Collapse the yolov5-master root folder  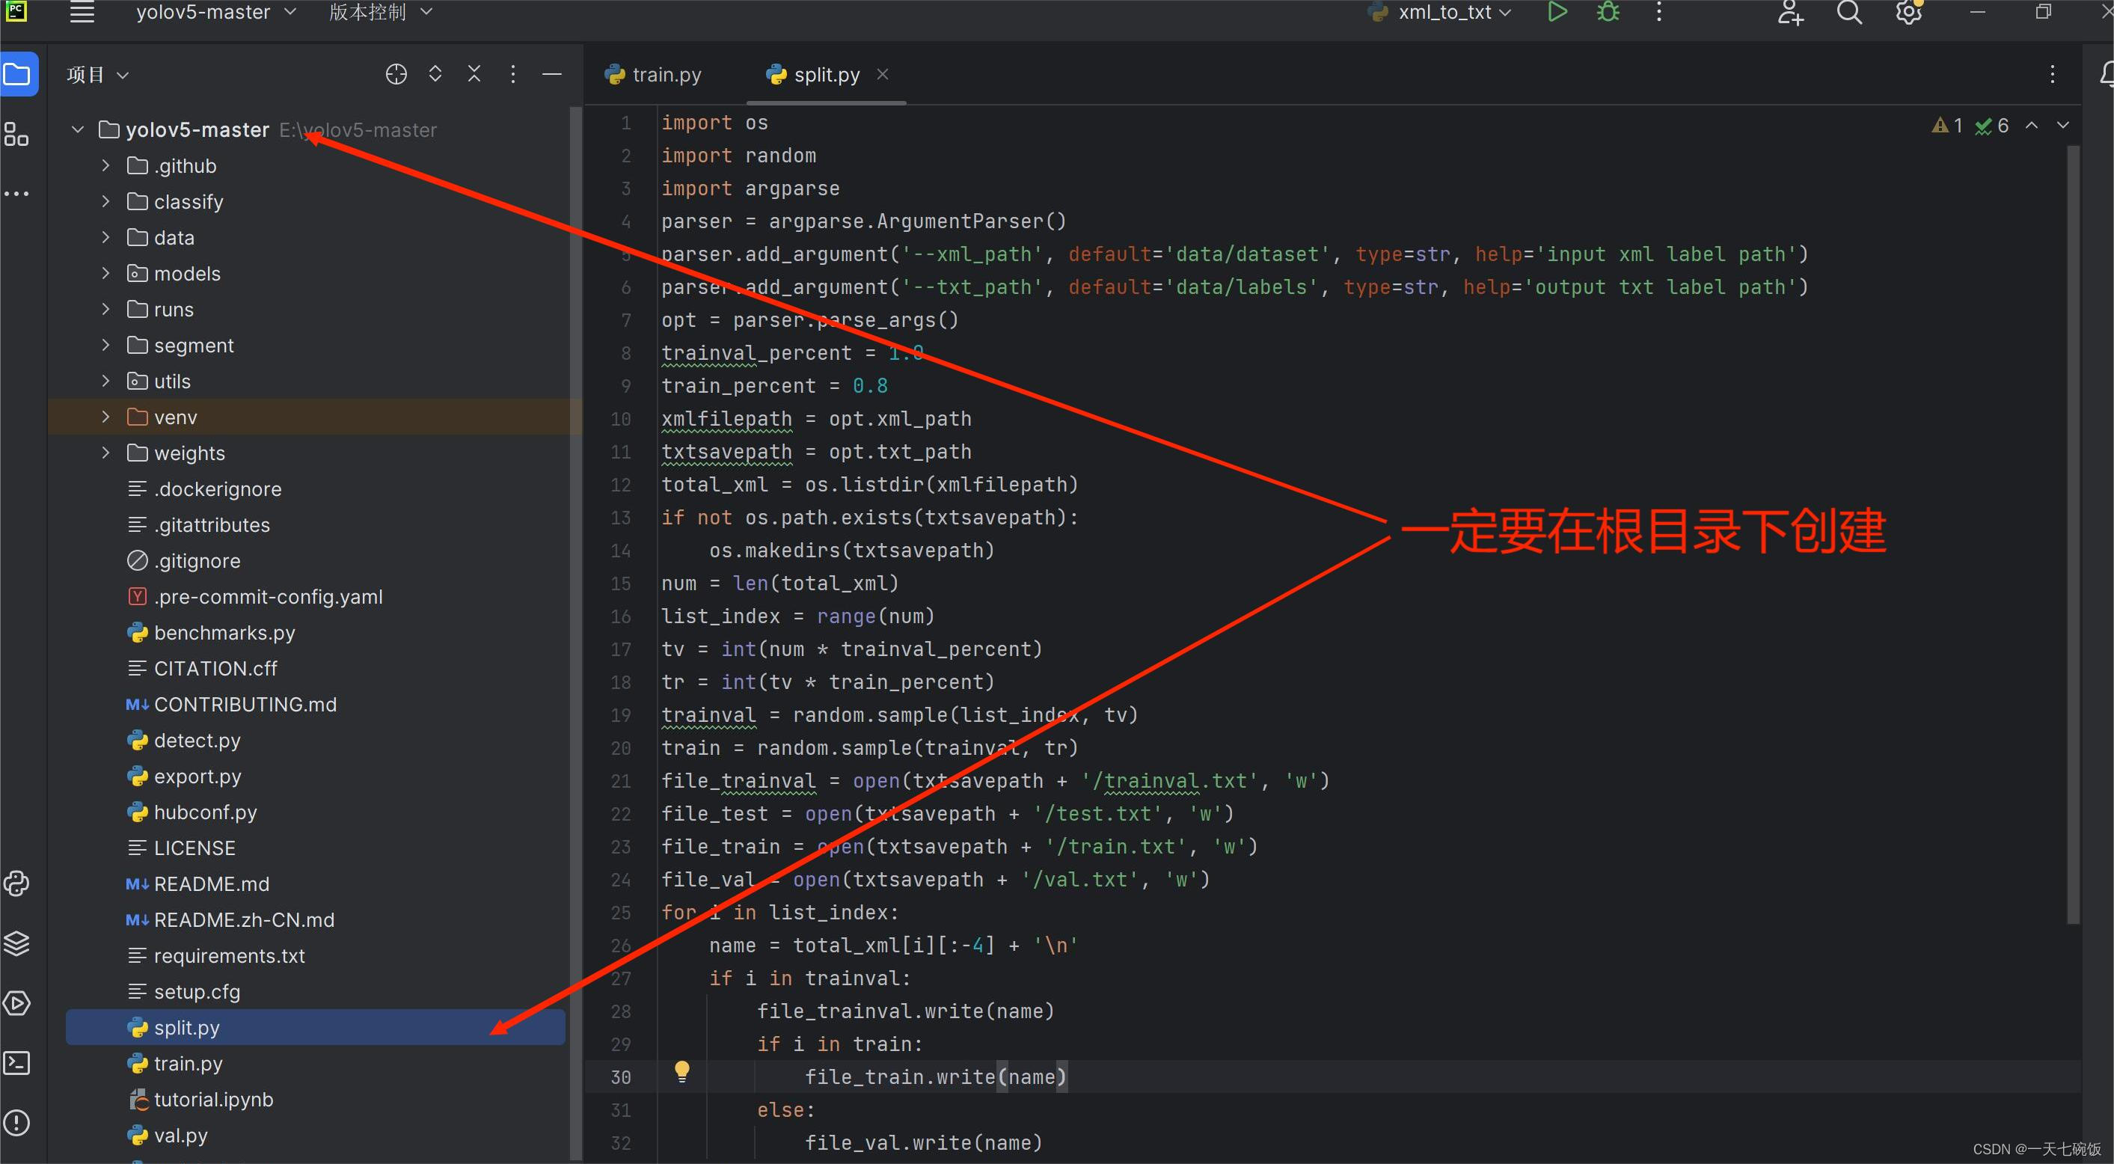[78, 129]
